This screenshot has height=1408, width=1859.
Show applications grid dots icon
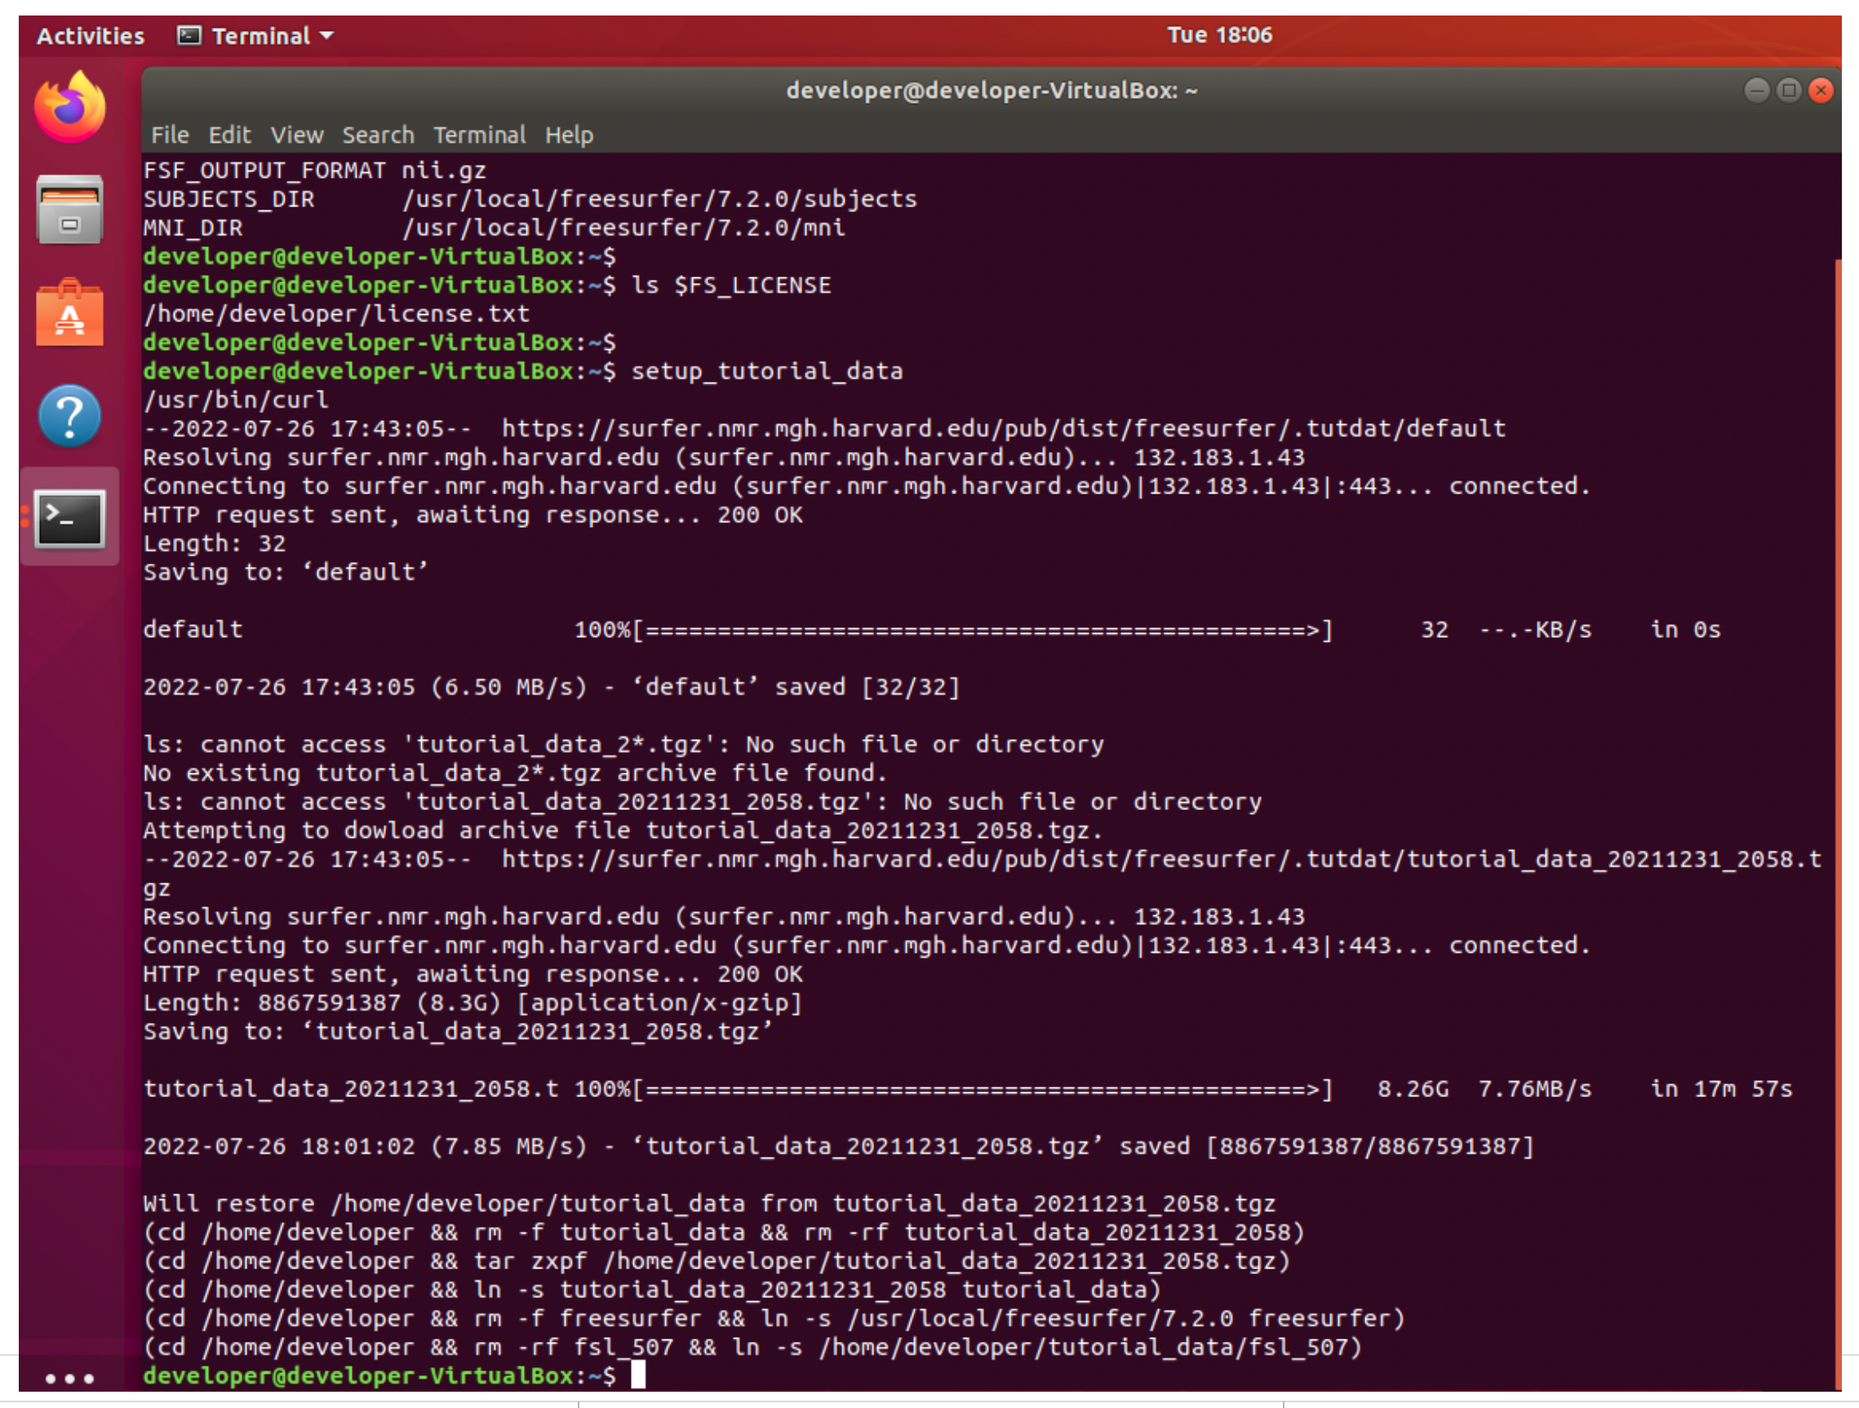(x=69, y=1378)
